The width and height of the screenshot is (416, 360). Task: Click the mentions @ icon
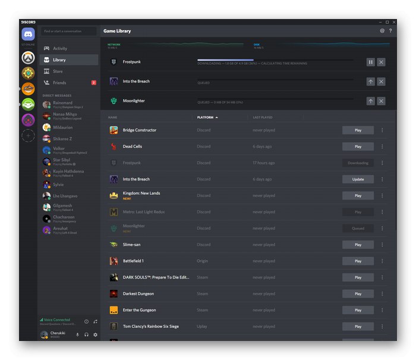click(382, 31)
